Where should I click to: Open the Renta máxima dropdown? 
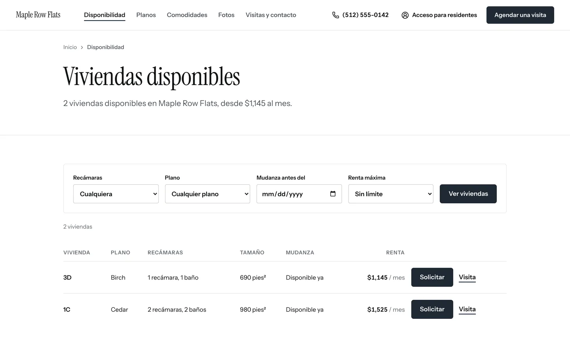tap(391, 194)
